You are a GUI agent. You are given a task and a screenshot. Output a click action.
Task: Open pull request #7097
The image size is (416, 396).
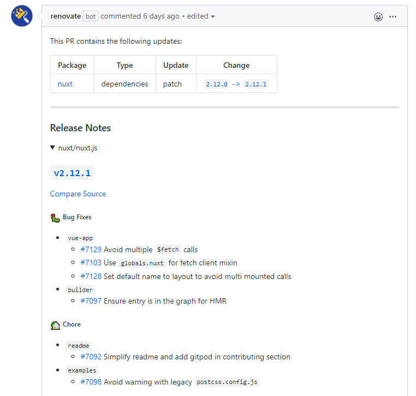pos(91,301)
